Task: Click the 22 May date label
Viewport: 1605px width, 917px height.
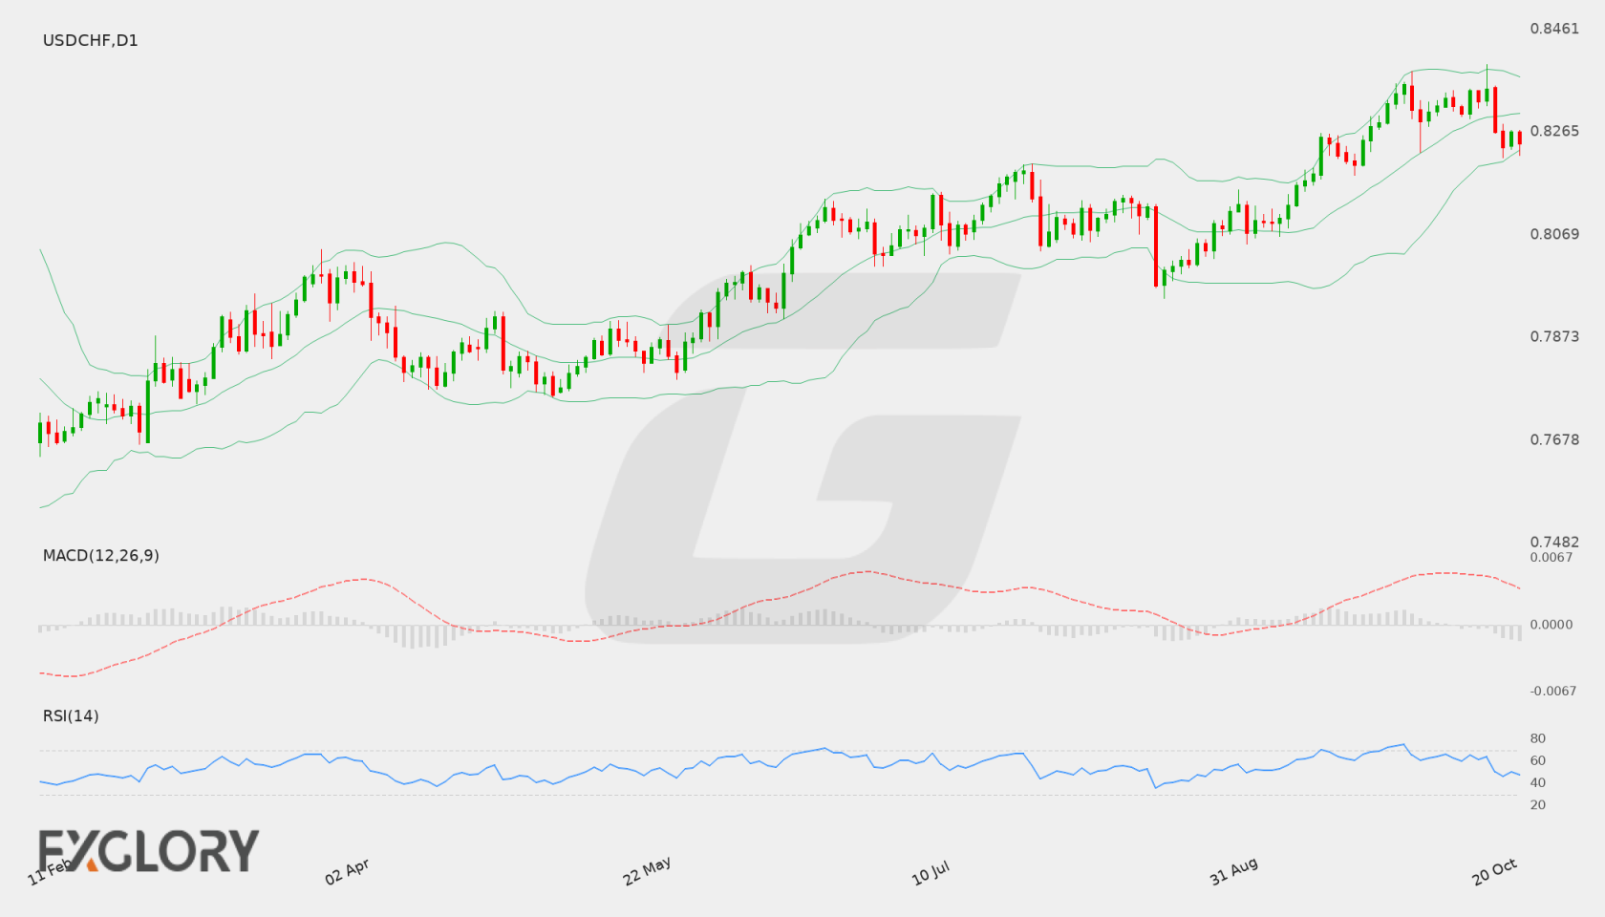Action: 647,870
